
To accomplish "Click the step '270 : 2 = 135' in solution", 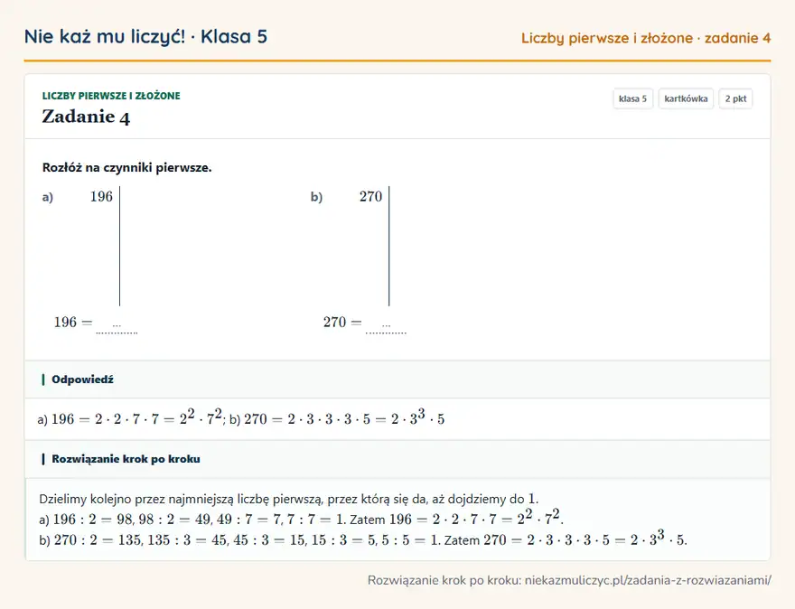I will (x=98, y=540).
